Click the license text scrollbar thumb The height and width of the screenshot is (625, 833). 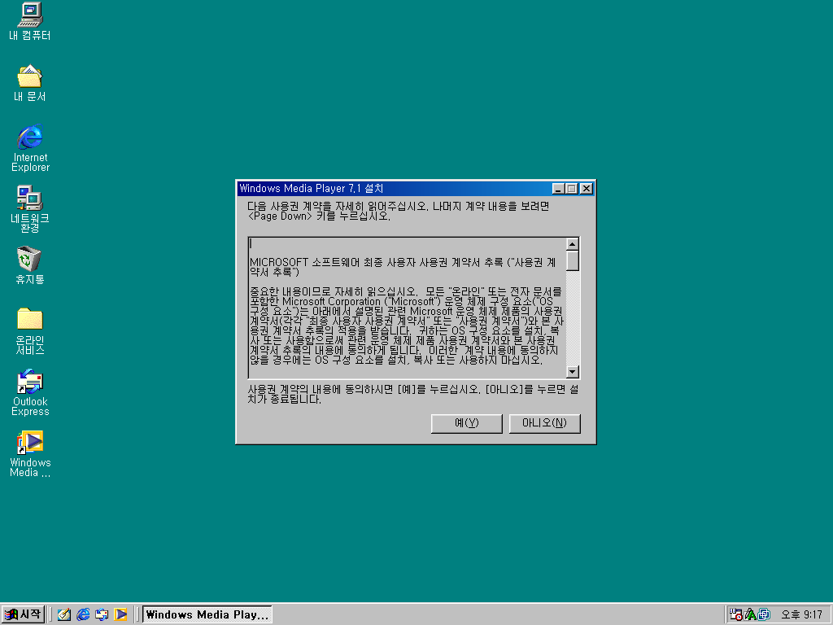click(572, 261)
